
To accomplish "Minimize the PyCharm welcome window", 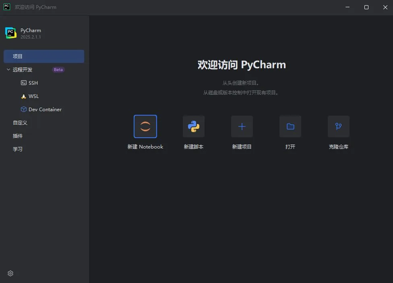I will point(347,7).
